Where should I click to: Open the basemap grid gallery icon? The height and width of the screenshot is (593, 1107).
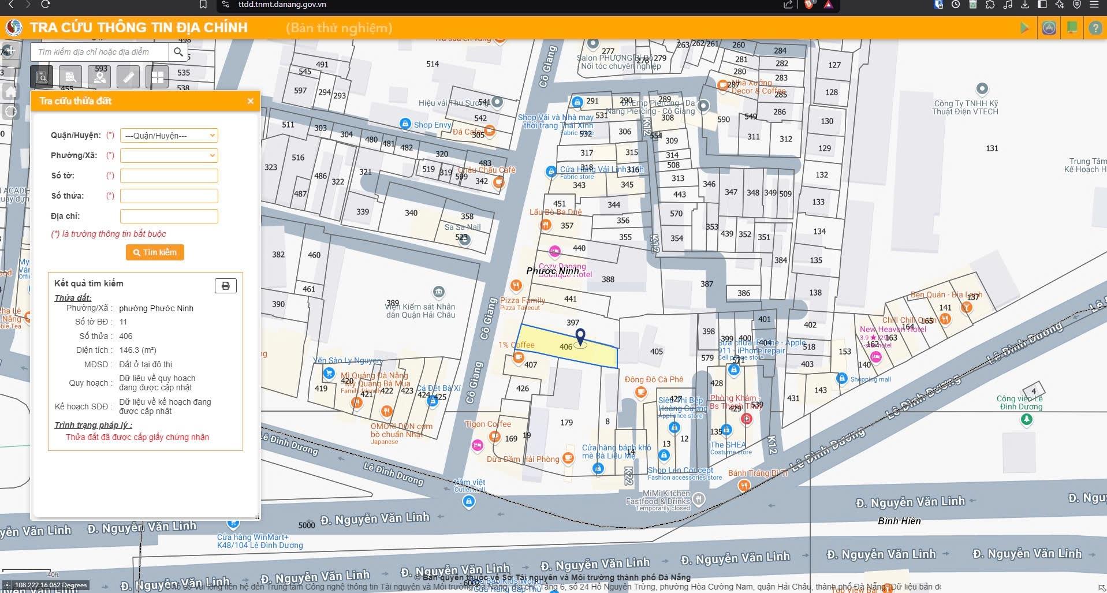pyautogui.click(x=157, y=77)
